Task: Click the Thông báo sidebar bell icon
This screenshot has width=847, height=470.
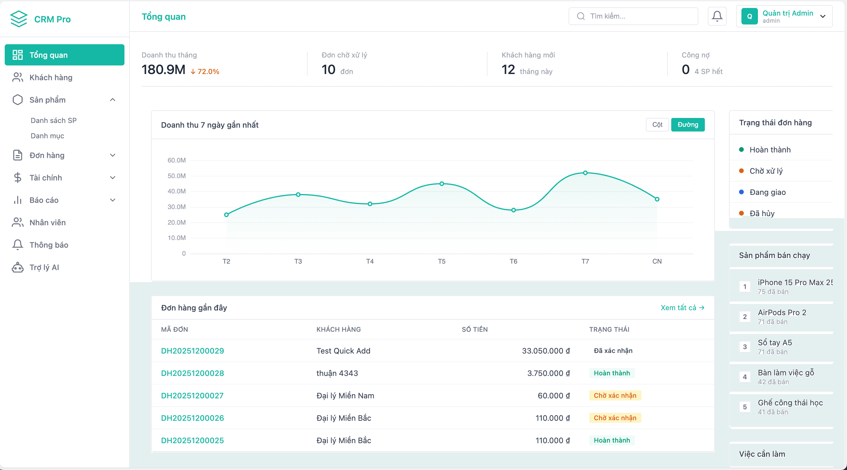Action: point(17,245)
